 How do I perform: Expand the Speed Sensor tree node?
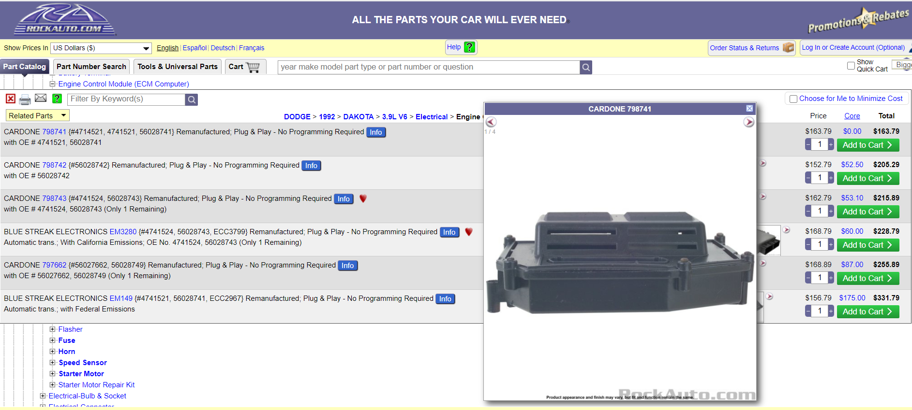tap(52, 363)
